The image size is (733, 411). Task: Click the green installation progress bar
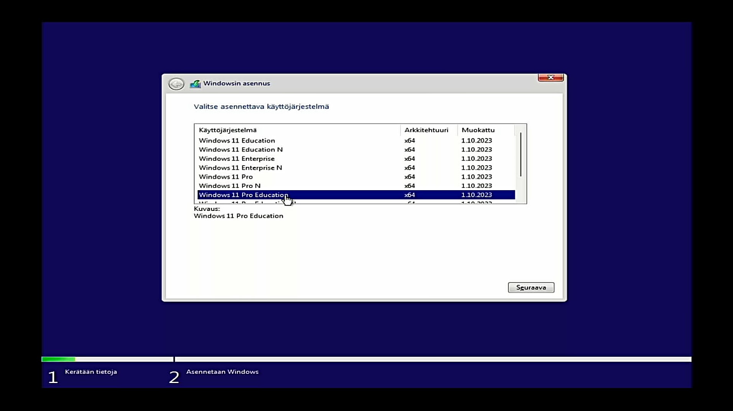[58, 359]
